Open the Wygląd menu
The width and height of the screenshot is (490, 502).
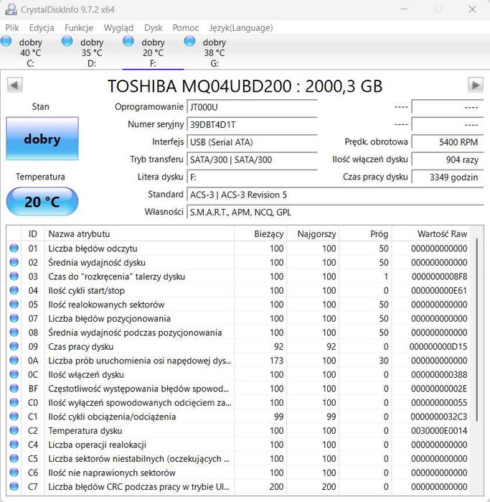click(x=118, y=28)
